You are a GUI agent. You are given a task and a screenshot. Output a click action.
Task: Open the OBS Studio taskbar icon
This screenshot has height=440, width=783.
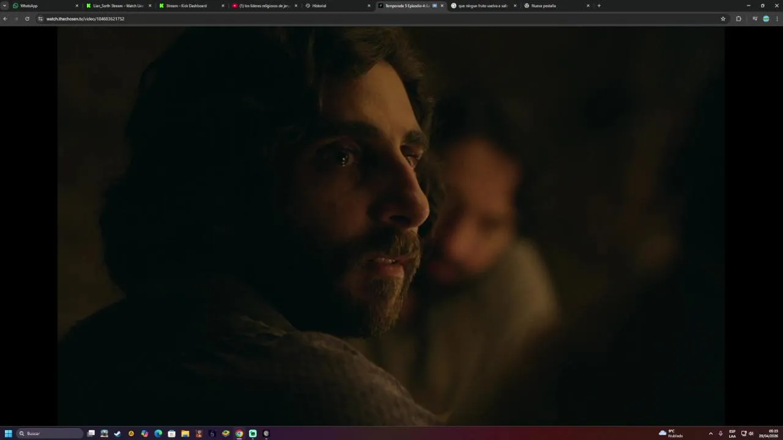tap(266, 433)
